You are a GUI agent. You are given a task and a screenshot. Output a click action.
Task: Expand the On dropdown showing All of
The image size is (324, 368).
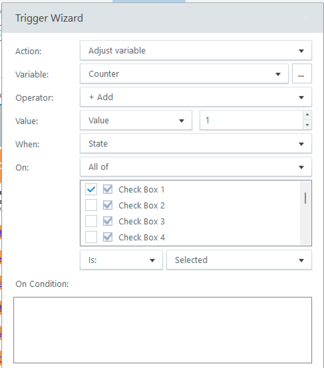tap(195, 167)
